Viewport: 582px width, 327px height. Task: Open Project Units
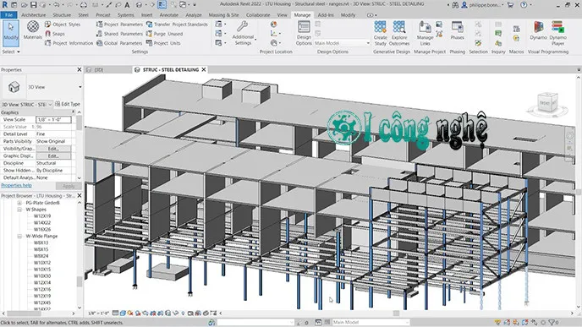tap(163, 43)
